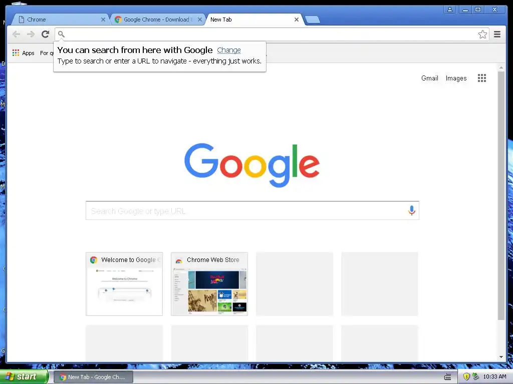
Task: Open the Apps bookmark shortcut
Action: click(x=23, y=53)
